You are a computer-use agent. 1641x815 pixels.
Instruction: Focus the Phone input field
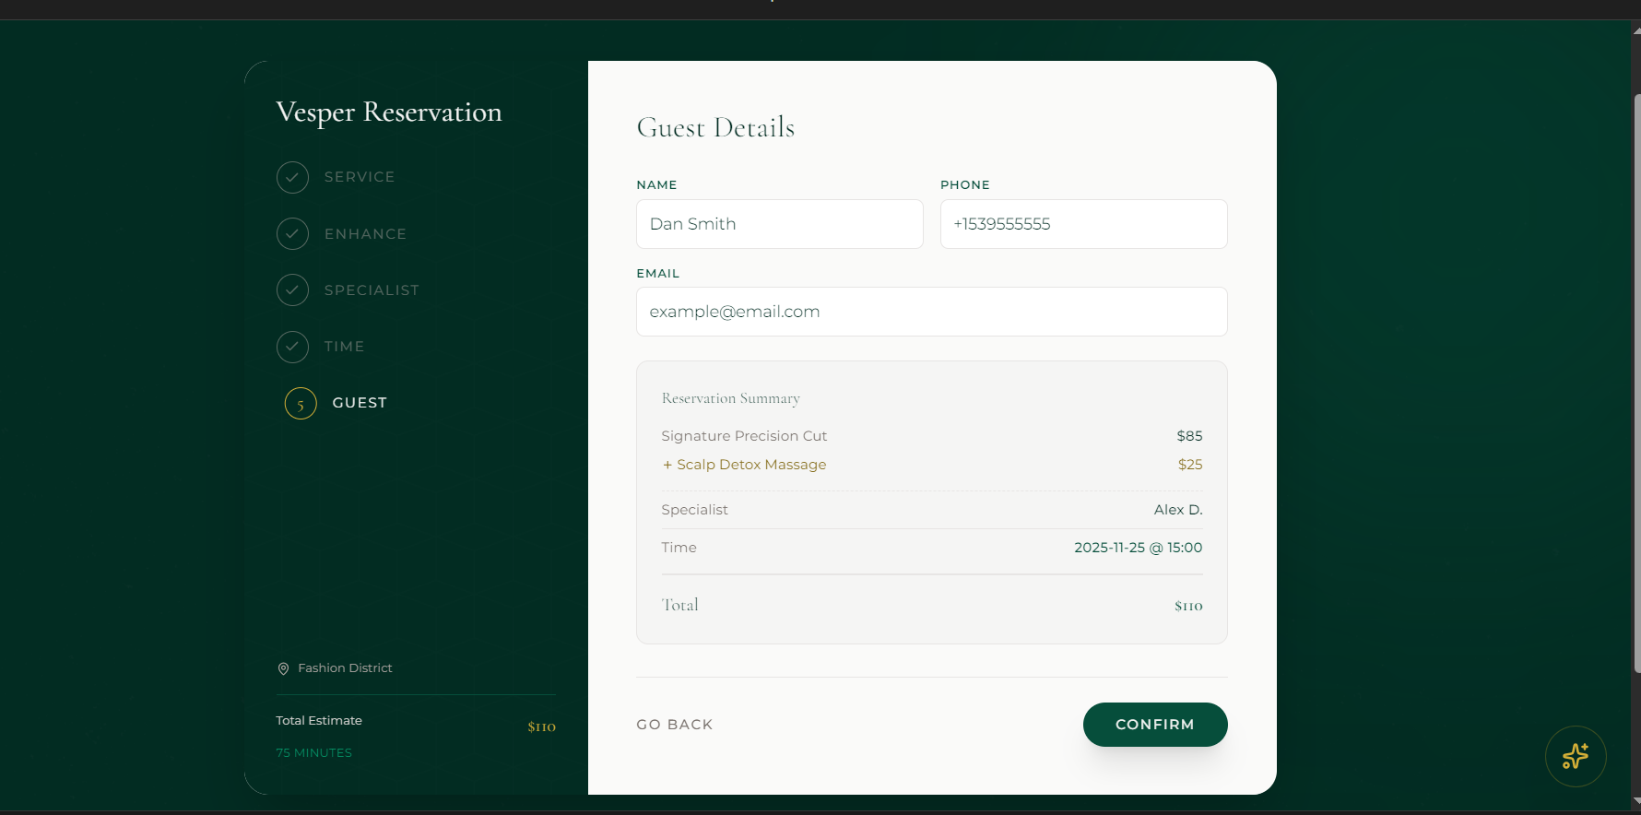click(1084, 224)
